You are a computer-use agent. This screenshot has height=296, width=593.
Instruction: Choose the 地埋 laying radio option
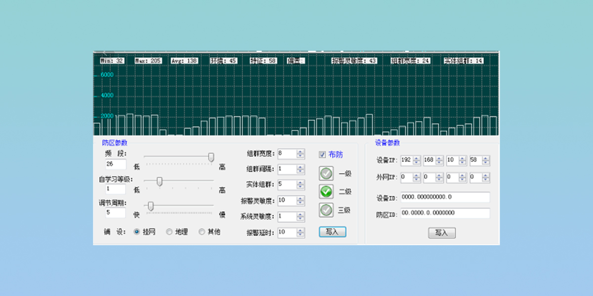[x=169, y=232]
